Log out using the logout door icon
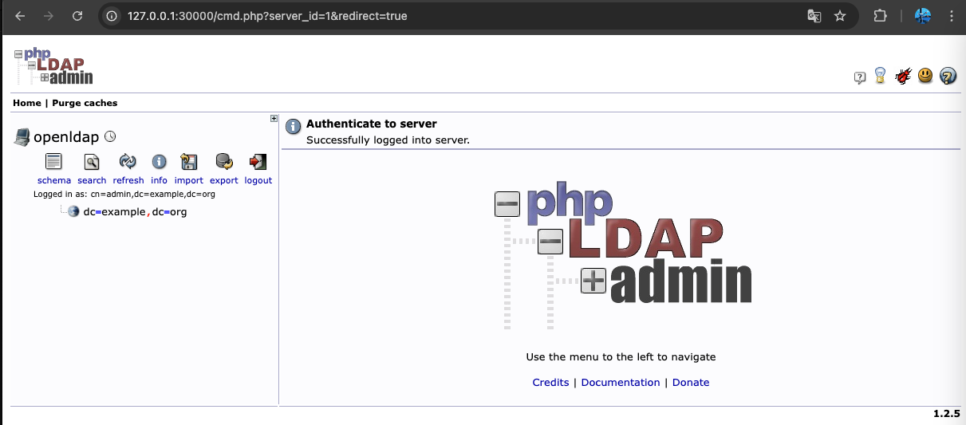Viewport: 966px width, 425px height. (258, 162)
